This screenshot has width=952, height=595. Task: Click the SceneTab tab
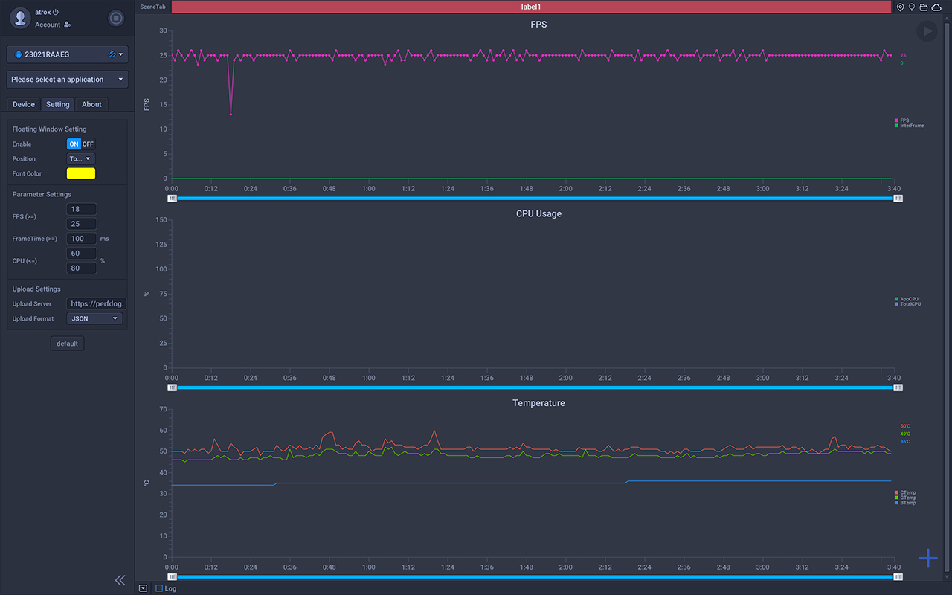(x=153, y=7)
